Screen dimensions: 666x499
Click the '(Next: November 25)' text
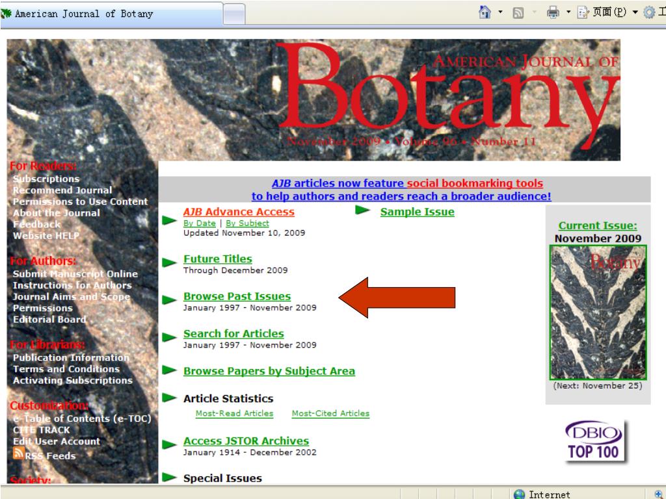598,386
